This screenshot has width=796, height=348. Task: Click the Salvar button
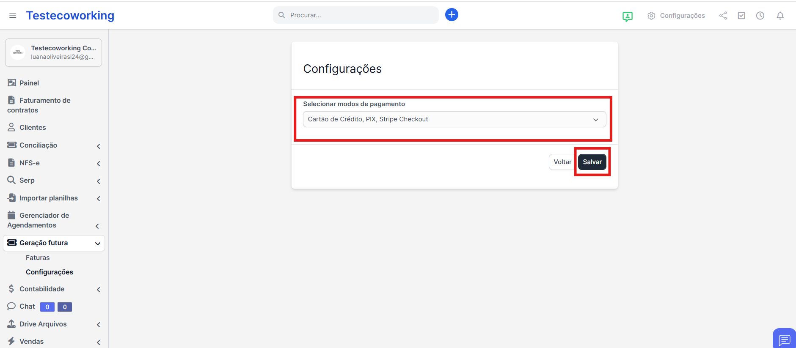[592, 162]
